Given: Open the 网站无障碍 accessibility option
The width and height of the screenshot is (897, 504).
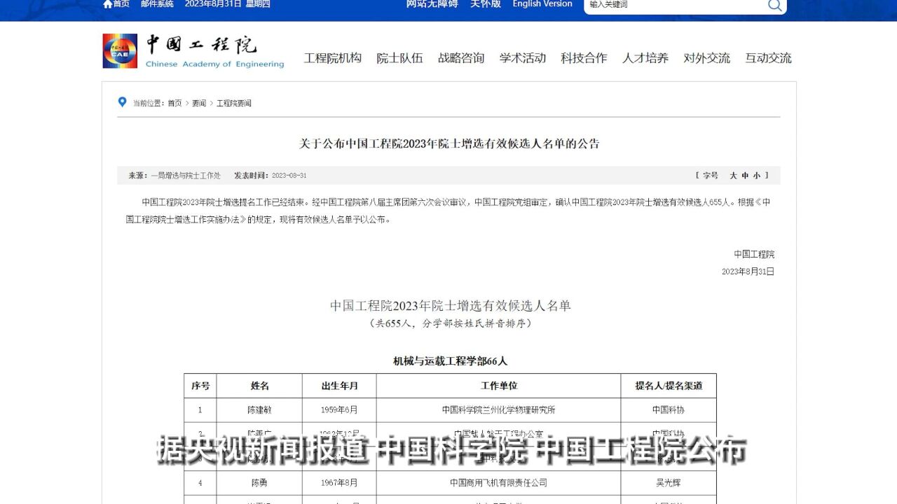Looking at the screenshot, I should 432,3.
